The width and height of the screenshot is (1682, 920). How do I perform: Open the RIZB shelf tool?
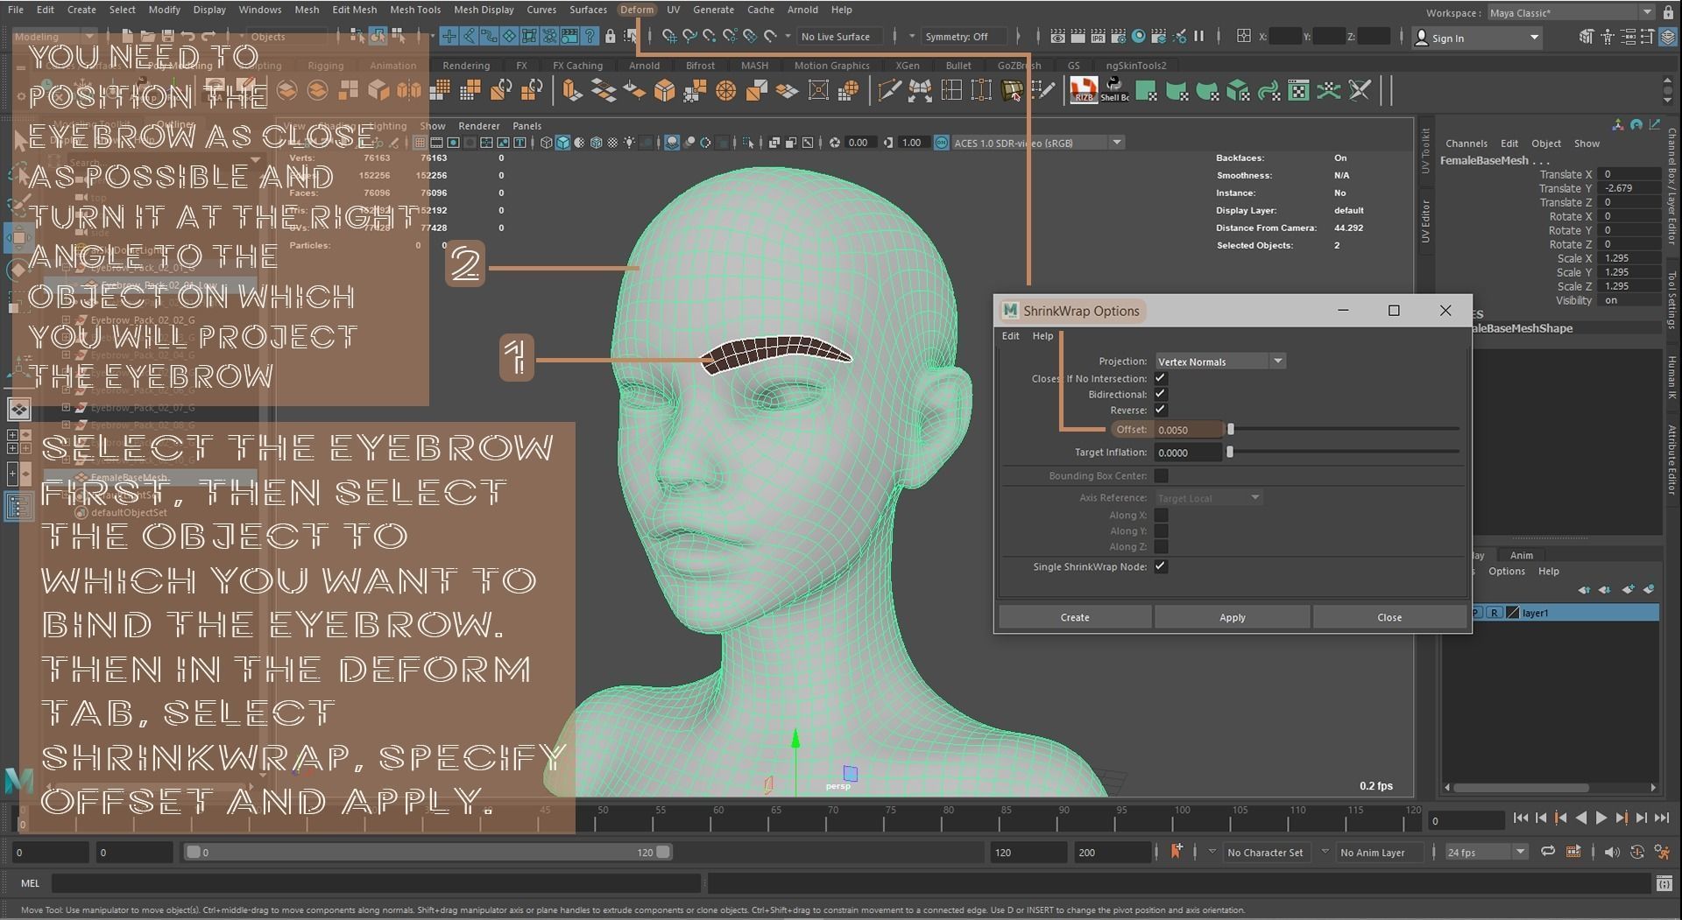point(1084,89)
